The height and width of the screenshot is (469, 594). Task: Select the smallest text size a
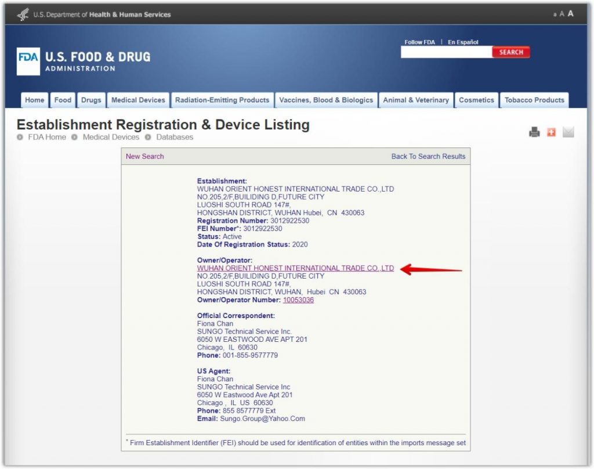click(x=555, y=15)
